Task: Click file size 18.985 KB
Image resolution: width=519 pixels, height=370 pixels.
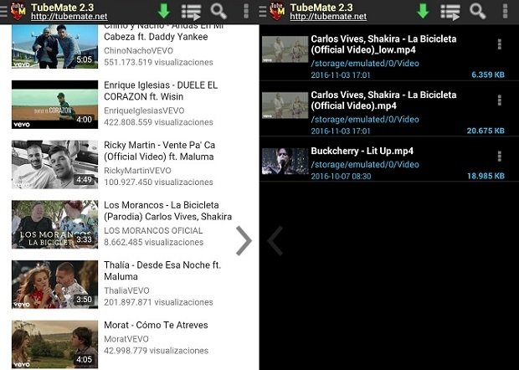Action: (x=486, y=176)
